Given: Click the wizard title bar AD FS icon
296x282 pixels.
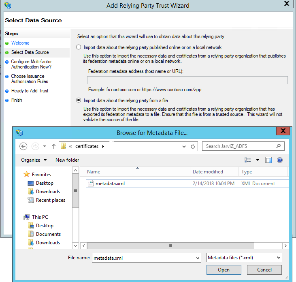Looking at the screenshot, I should (8, 5).
